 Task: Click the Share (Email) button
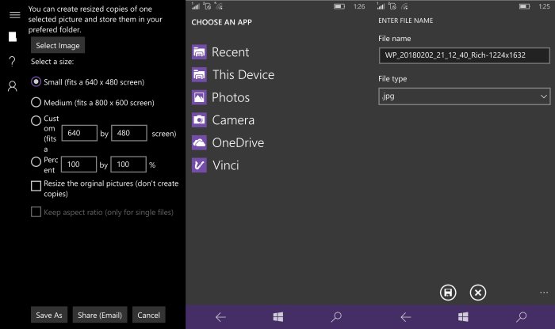100,315
